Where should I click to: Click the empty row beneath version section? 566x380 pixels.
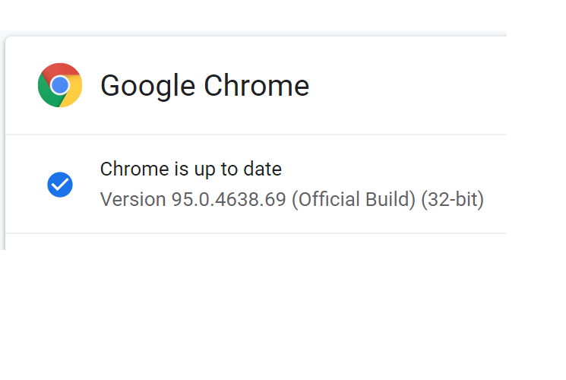[x=255, y=242]
